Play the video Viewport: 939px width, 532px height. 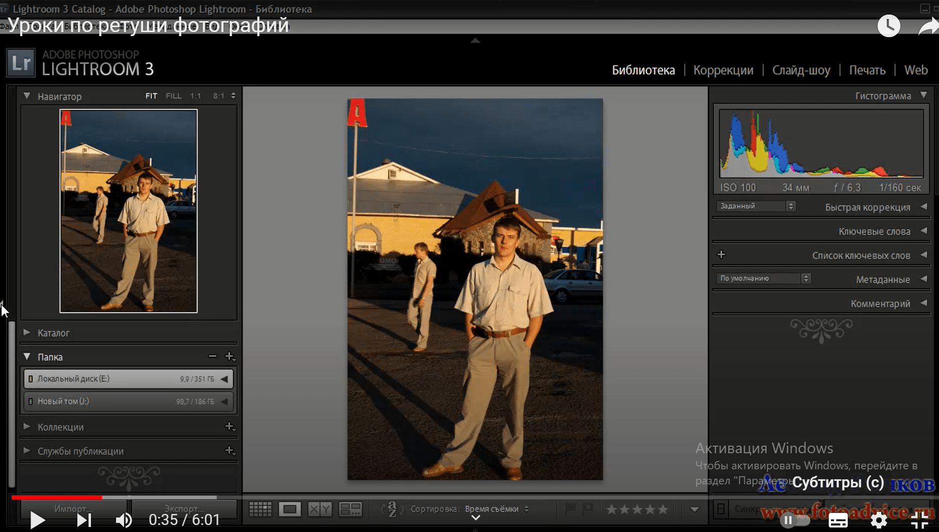click(x=37, y=520)
